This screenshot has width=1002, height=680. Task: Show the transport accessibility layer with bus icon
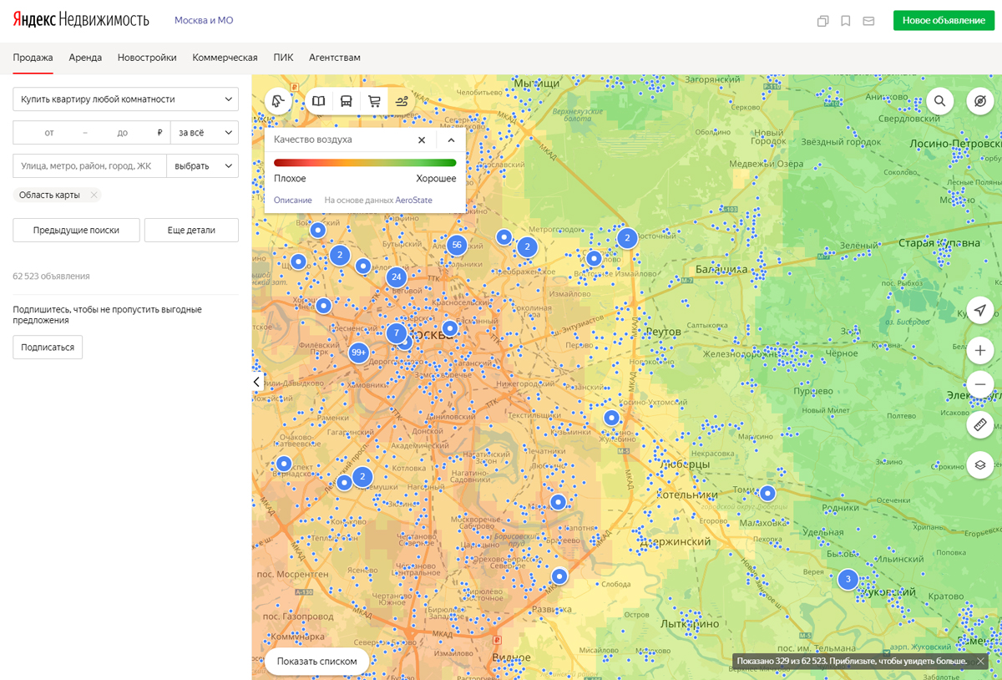(346, 101)
